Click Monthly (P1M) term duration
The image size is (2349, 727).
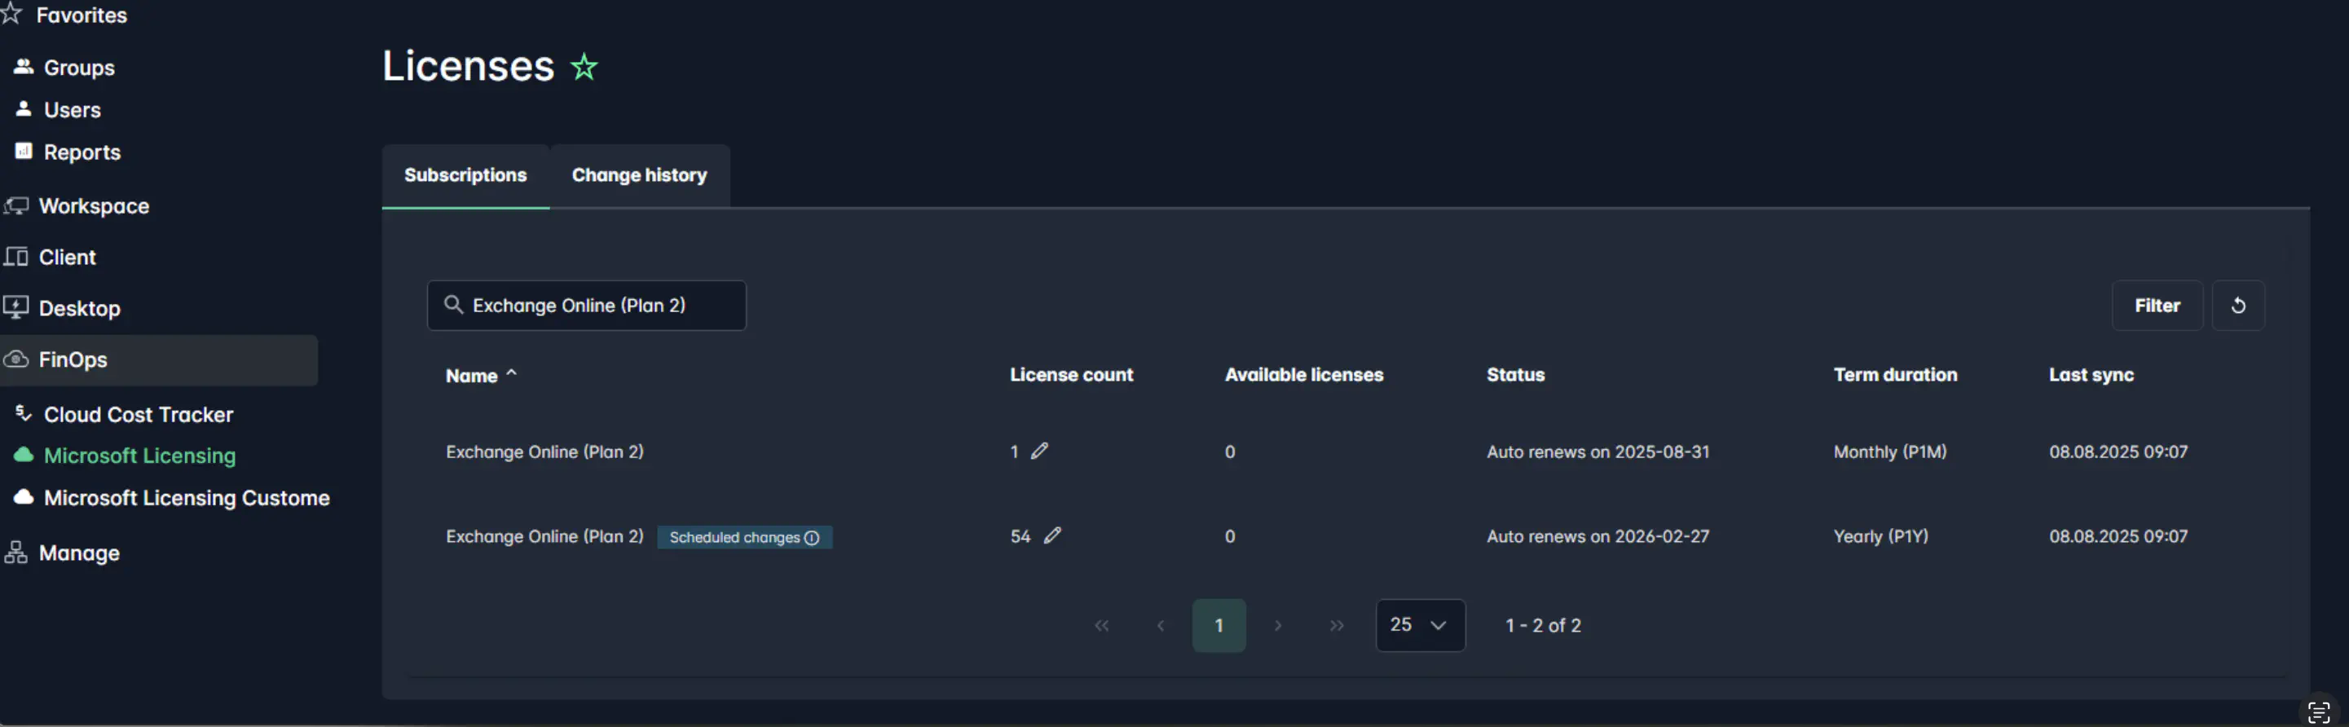tap(1889, 452)
